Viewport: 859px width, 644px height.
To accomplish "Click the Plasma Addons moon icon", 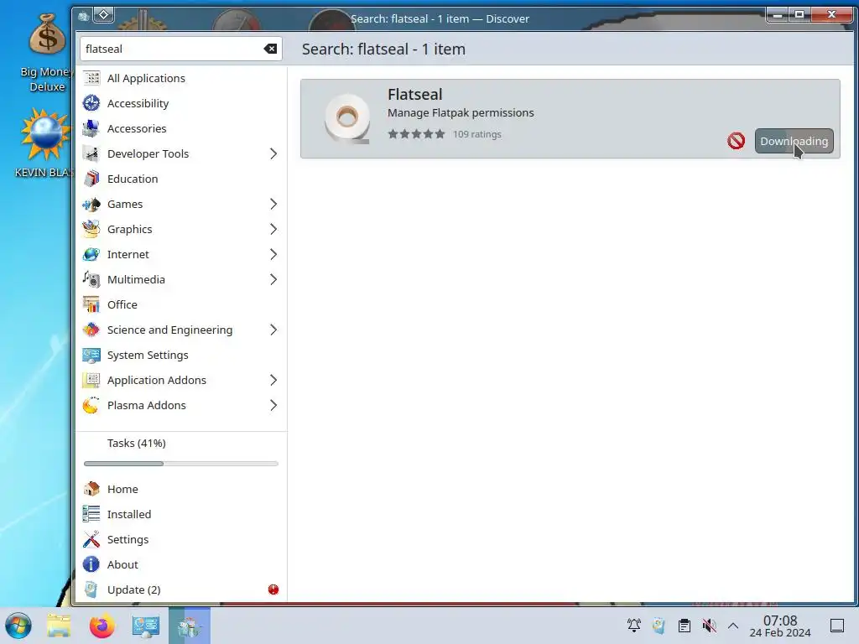I will click(91, 406).
